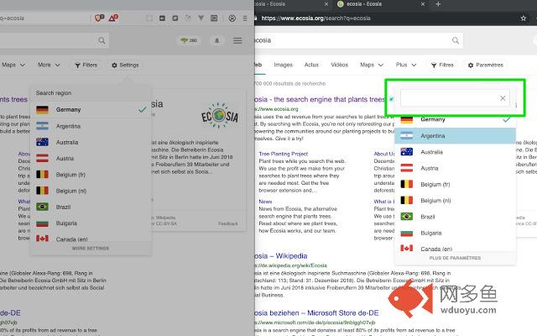Click PLUS DE PARAMÈTRES in right dropdown
The height and width of the screenshot is (336, 537).
tap(455, 258)
